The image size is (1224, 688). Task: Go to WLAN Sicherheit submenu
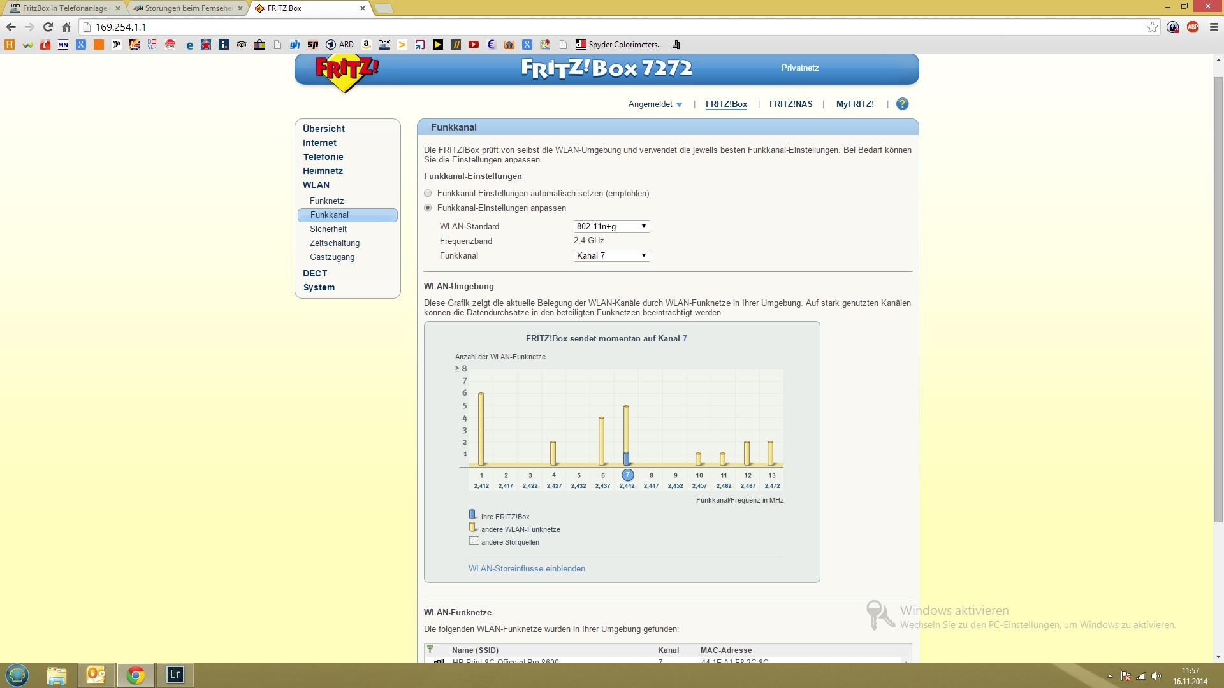click(x=328, y=229)
